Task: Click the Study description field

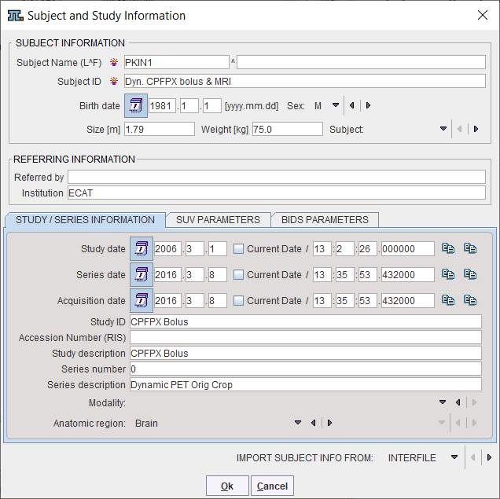Action: (x=306, y=353)
